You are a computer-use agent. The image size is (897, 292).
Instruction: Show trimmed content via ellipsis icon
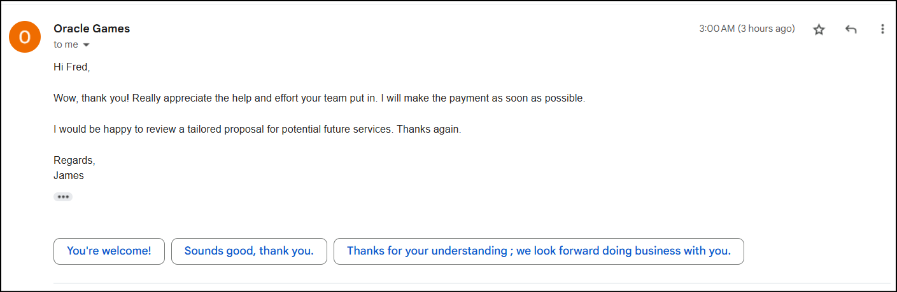pos(63,197)
